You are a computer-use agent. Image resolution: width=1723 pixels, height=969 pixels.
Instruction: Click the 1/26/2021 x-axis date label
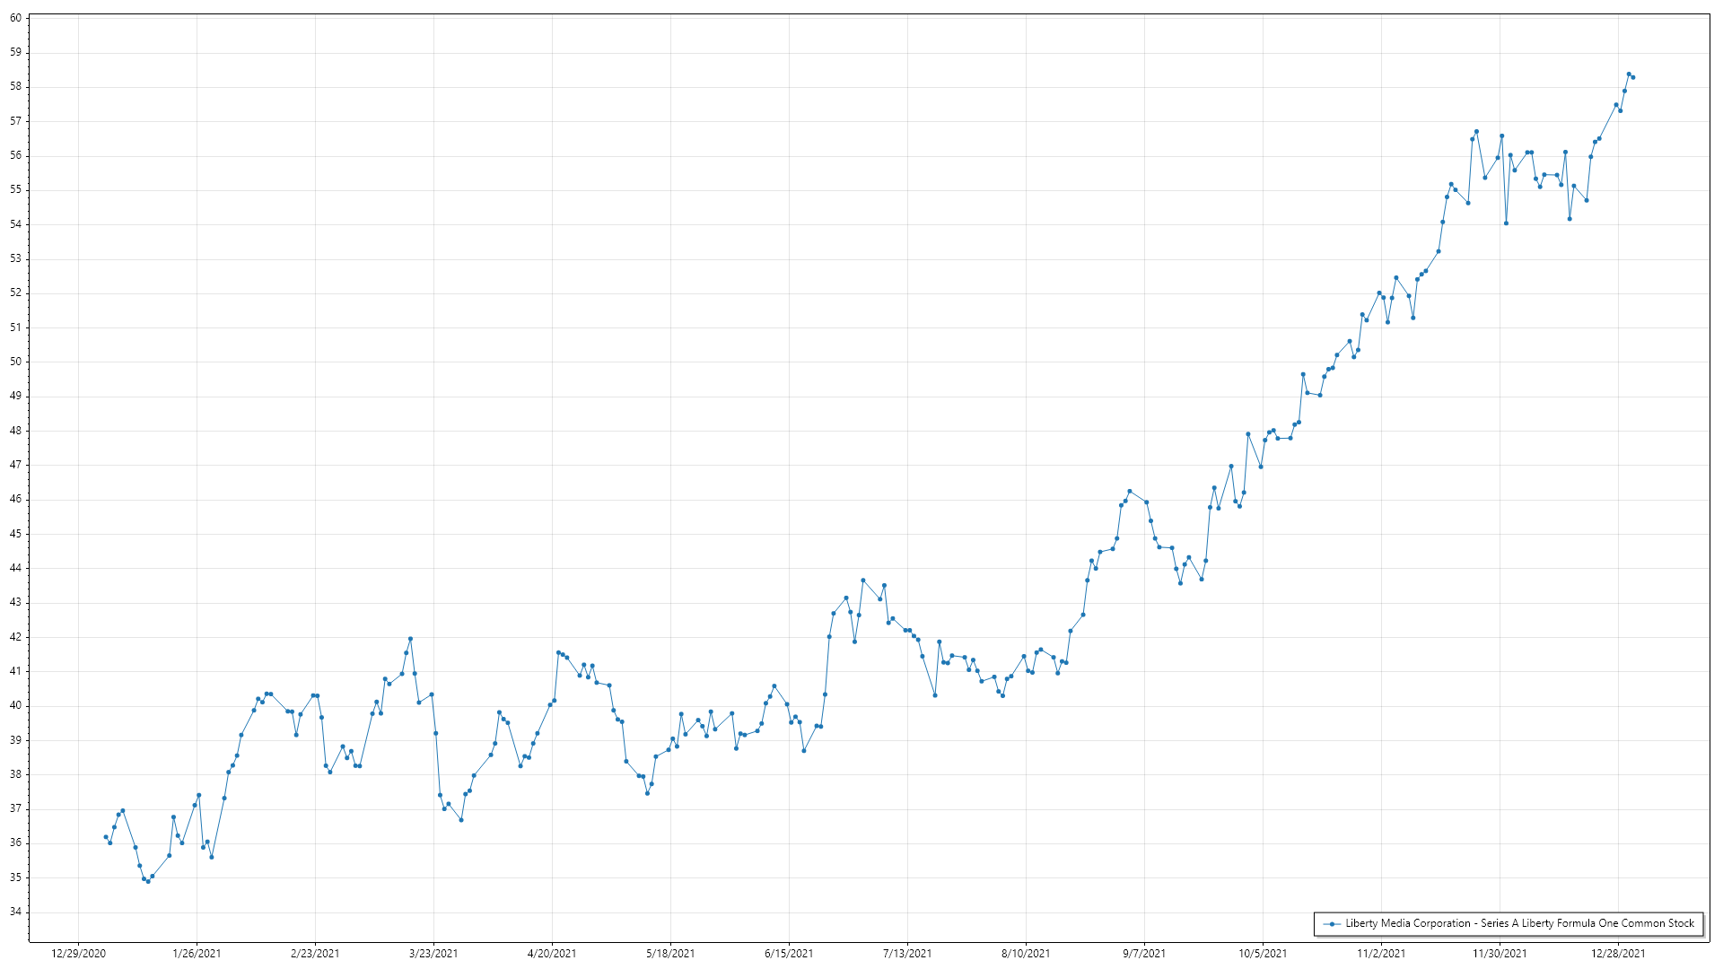[197, 954]
